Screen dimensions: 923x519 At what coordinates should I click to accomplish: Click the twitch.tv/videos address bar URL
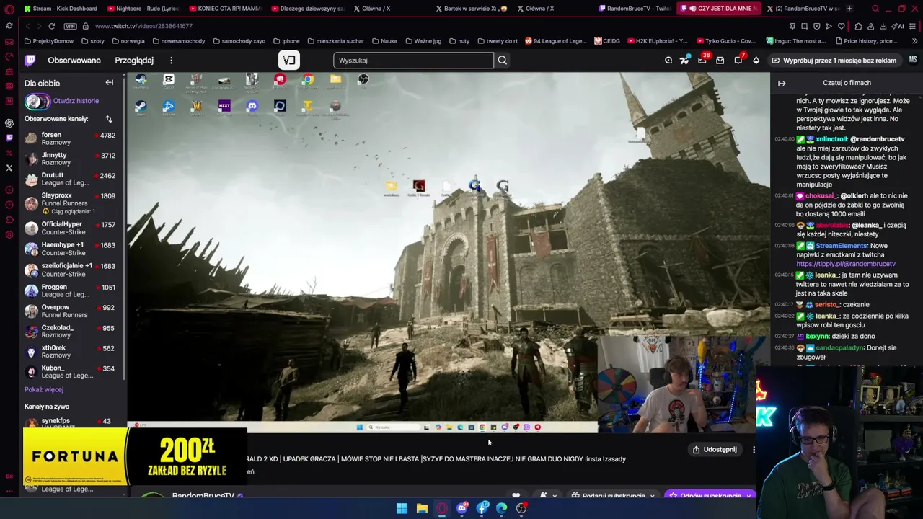[x=143, y=26]
